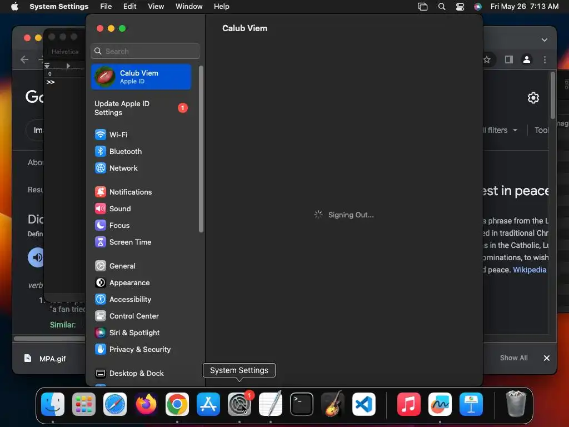Open TextEdit from the Dock
Viewport: 569px width, 427px height.
pyautogui.click(x=271, y=404)
